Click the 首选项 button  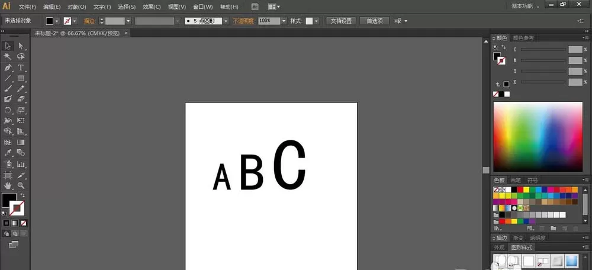[375, 21]
